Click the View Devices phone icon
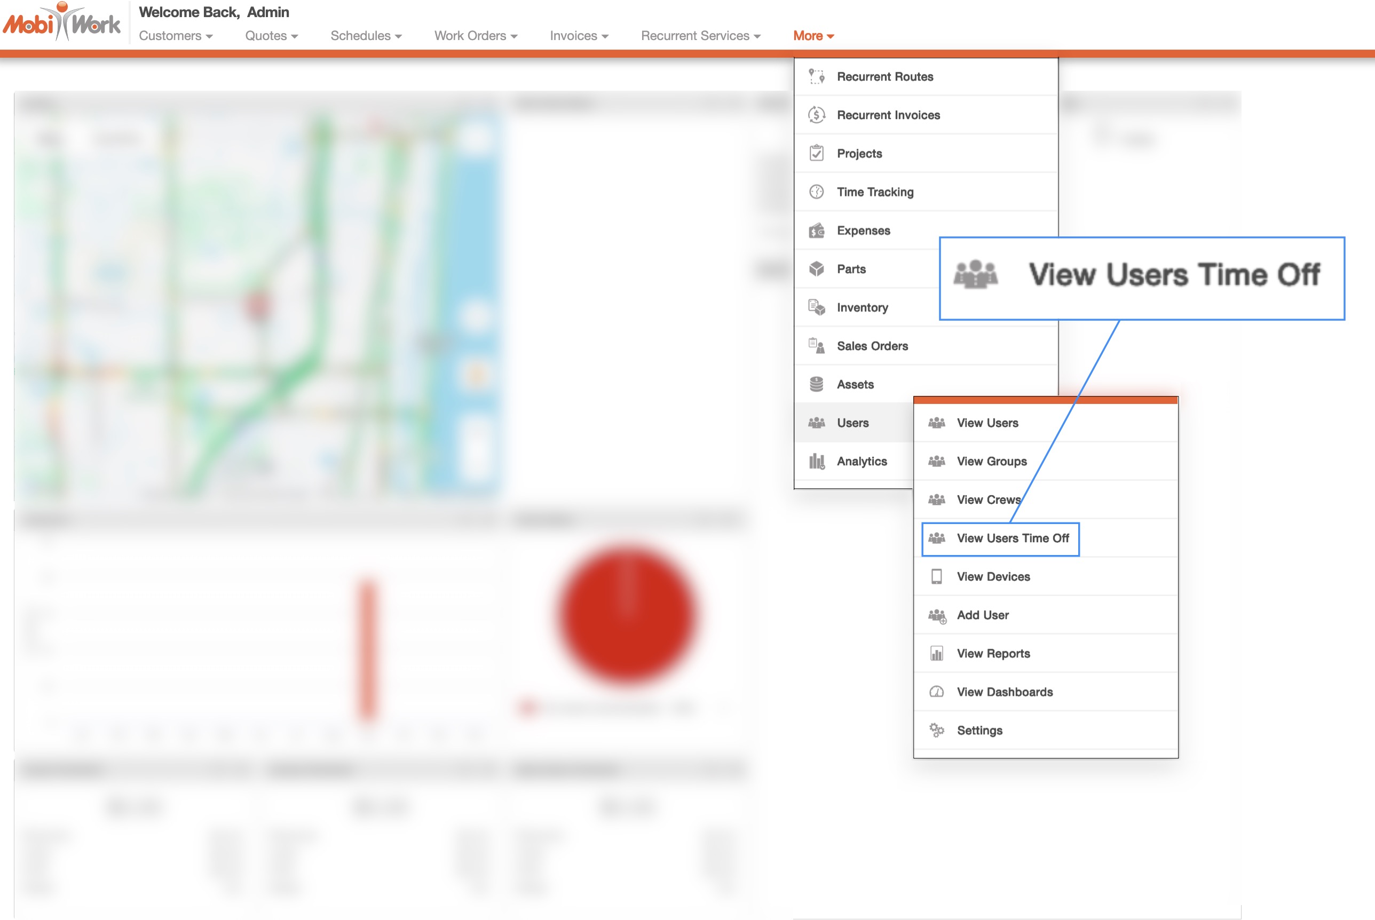Viewport: 1375px width, 920px height. pyautogui.click(x=937, y=577)
